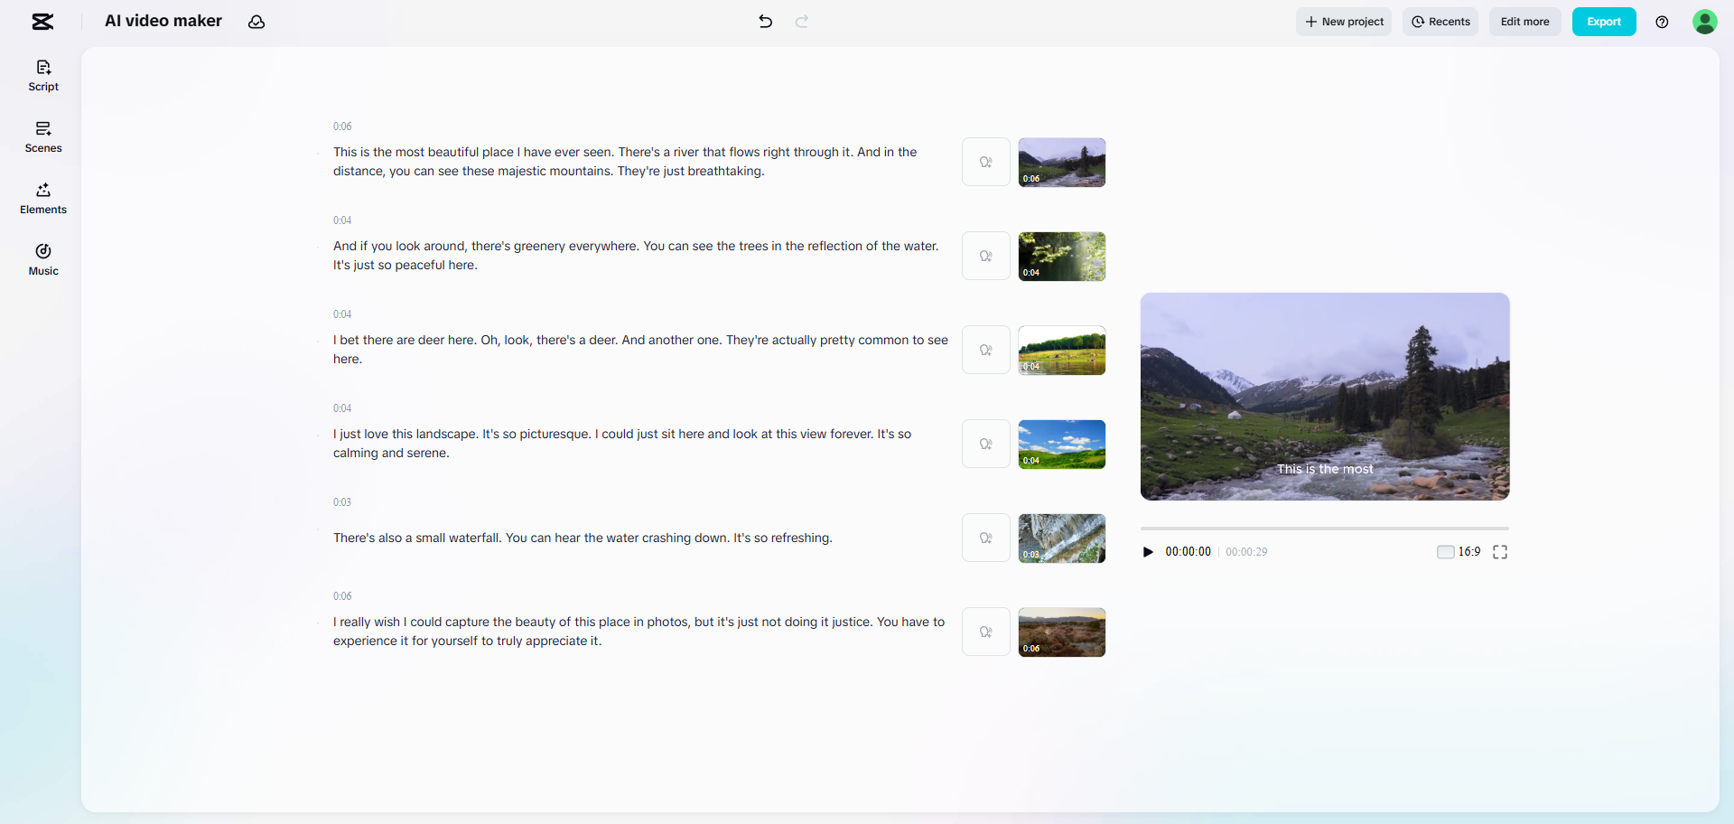Open the account profile menu

1705,22
